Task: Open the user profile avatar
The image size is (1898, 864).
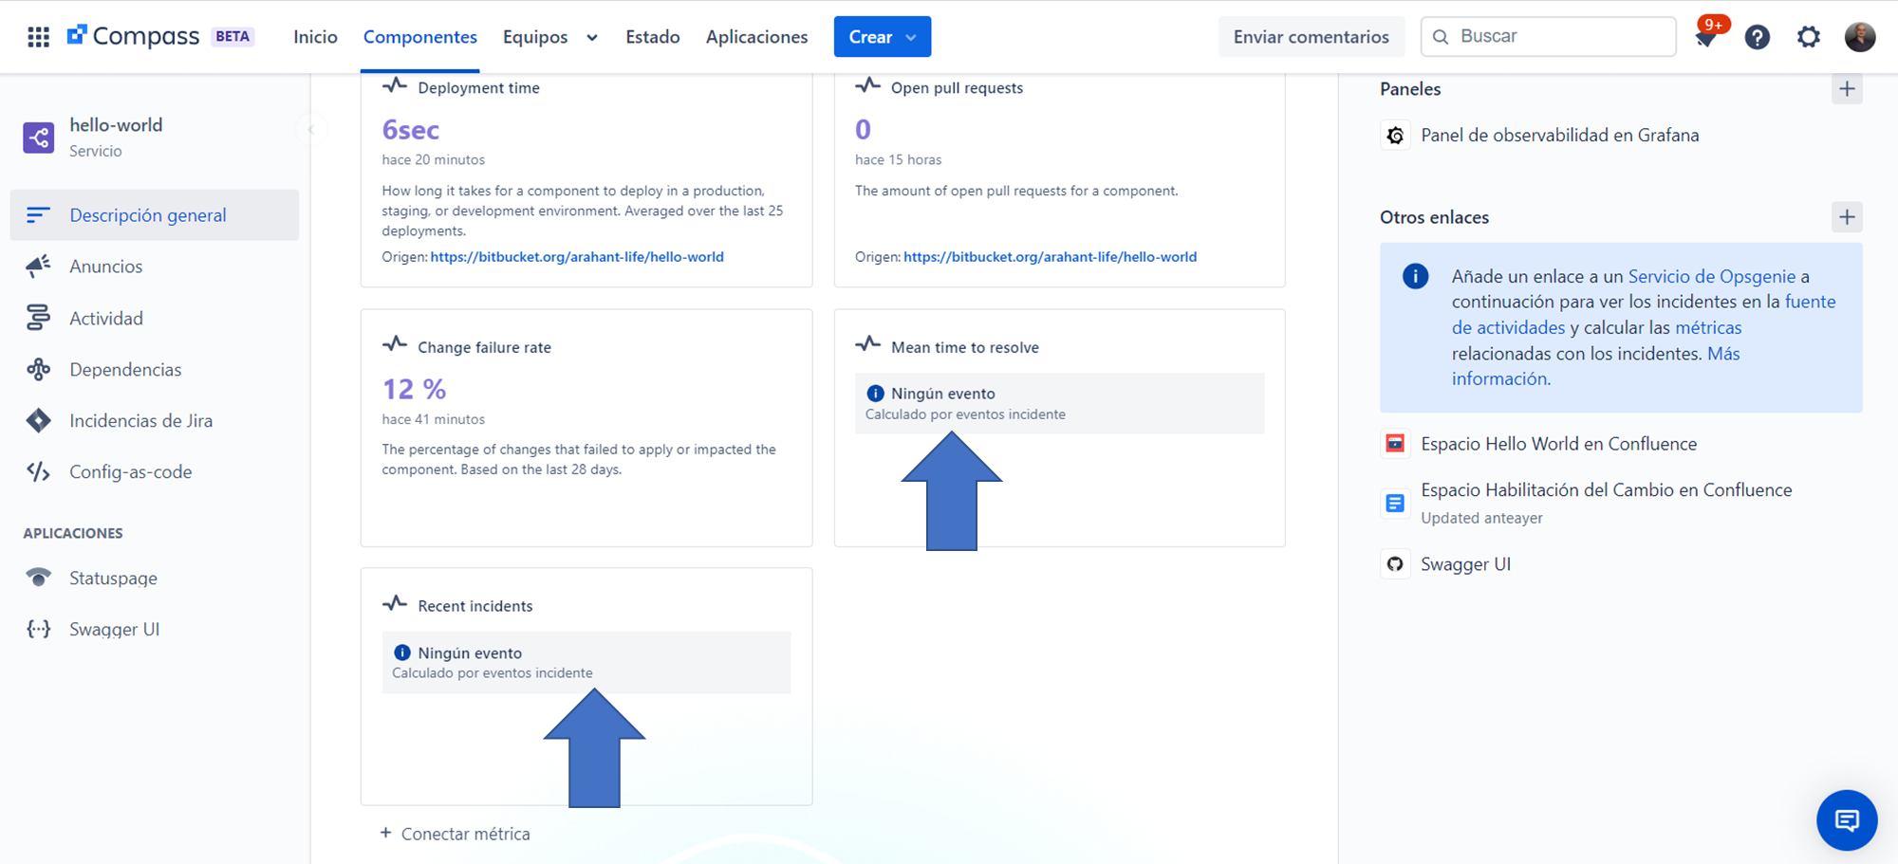Action: pyautogui.click(x=1859, y=37)
